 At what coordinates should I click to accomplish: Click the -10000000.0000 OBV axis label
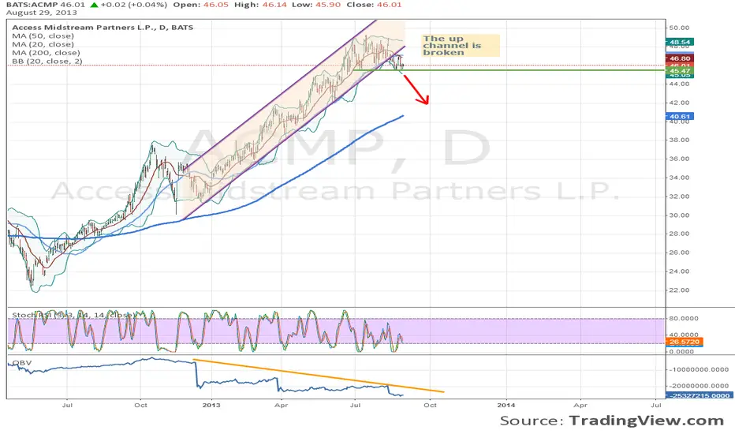click(700, 370)
